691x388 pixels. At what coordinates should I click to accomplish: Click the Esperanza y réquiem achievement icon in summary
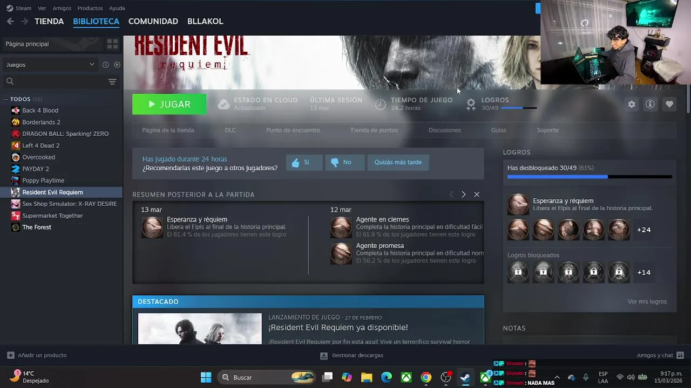pos(152,227)
